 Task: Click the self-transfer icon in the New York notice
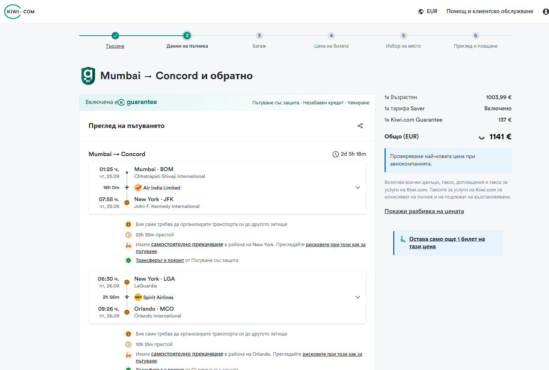coord(128,245)
